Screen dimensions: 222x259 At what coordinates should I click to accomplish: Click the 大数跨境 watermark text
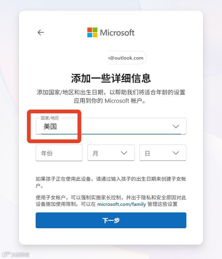[20, 255]
